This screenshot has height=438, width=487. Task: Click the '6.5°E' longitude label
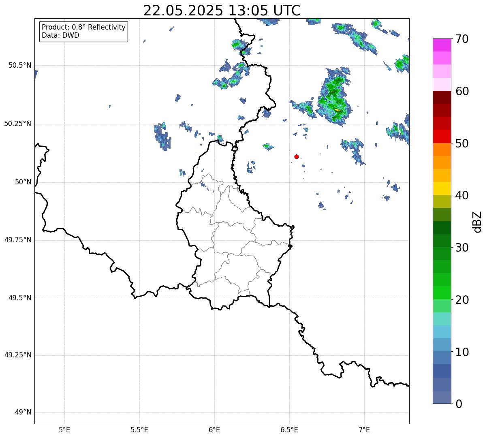[289, 429]
